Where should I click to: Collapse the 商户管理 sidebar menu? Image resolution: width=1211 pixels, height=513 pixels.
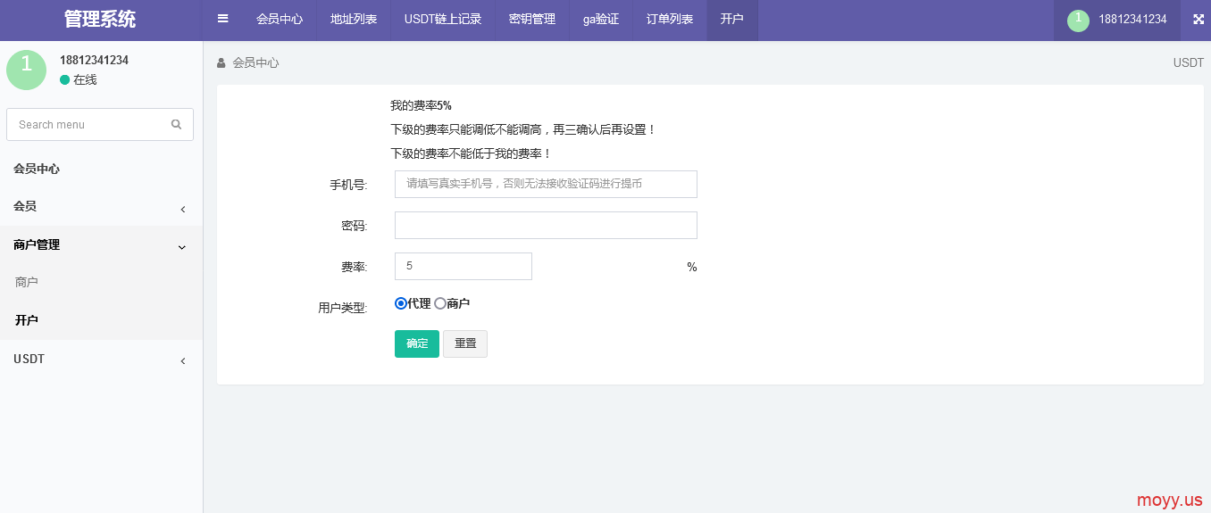pos(101,245)
